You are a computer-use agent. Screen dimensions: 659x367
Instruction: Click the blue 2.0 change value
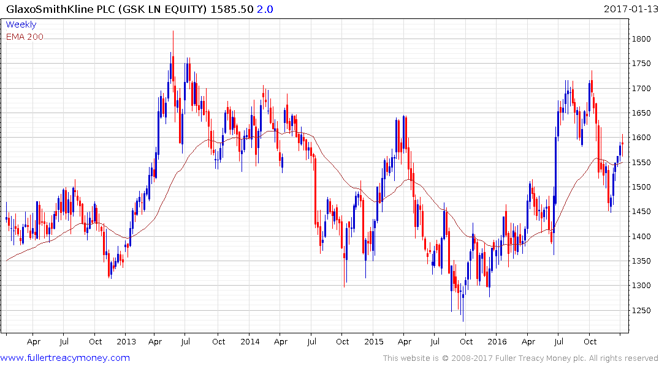[x=265, y=9]
